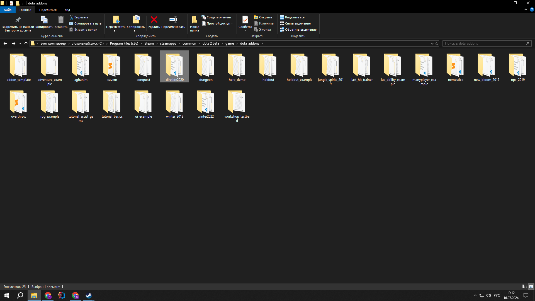The width and height of the screenshot is (535, 301).
Task: Open taskbar search
Action: click(20, 295)
